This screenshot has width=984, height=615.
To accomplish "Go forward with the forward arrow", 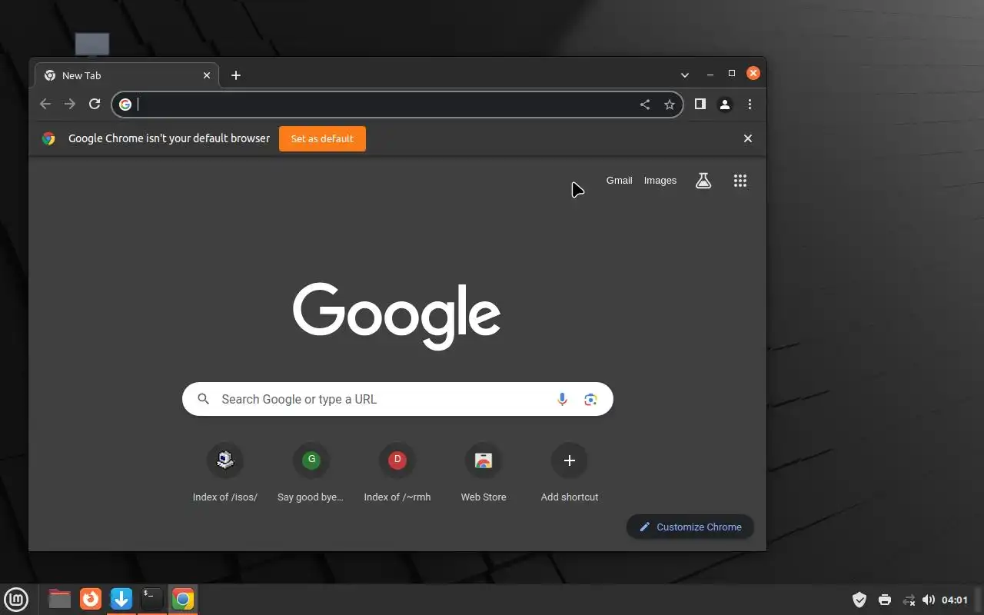I will (x=70, y=104).
